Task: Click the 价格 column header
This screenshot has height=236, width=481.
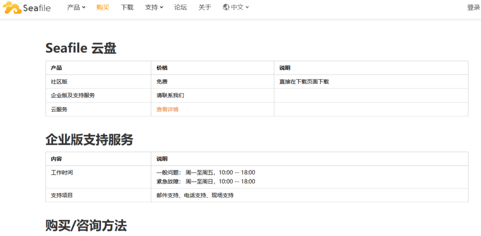Action: 213,68
